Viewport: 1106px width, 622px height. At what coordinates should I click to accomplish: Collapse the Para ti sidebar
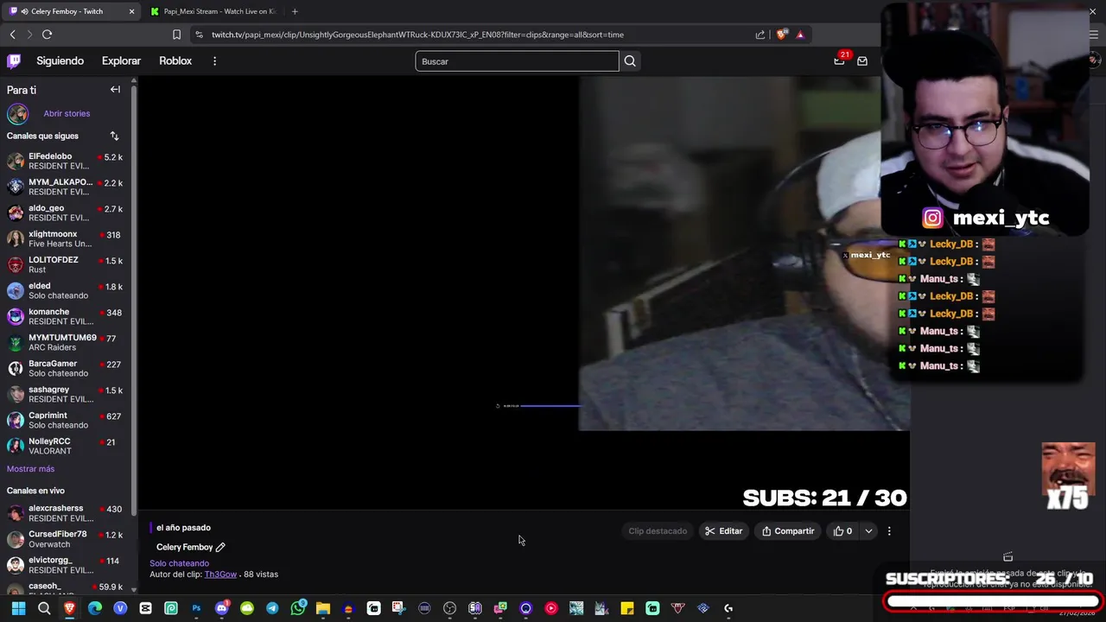(x=115, y=90)
